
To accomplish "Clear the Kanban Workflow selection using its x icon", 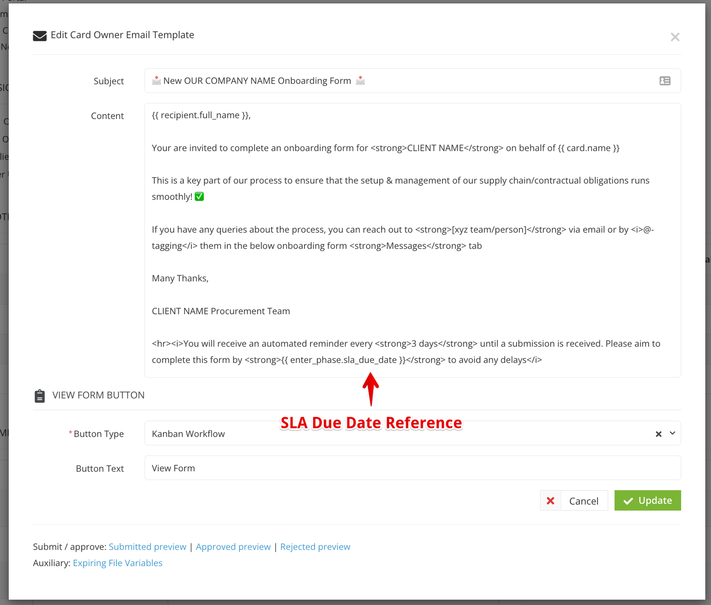I will tap(658, 433).
